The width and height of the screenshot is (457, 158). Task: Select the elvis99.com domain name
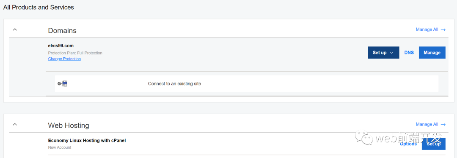point(61,46)
